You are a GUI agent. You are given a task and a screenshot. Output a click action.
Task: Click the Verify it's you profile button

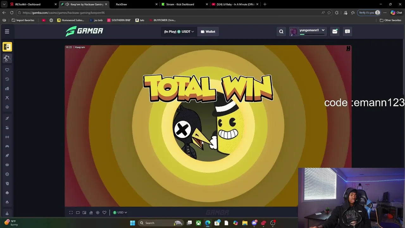pos(369,13)
